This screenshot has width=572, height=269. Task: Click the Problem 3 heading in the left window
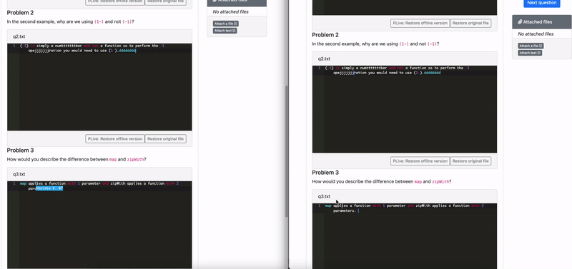click(x=20, y=151)
